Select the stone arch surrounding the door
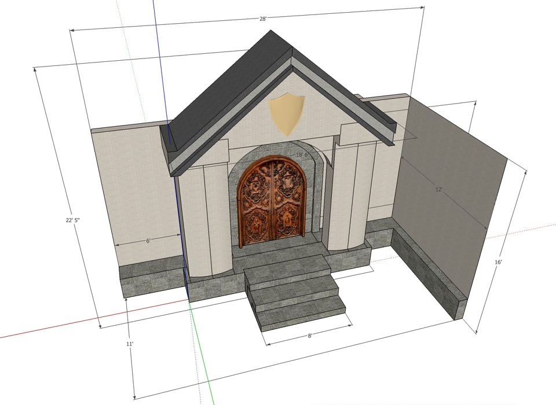Image resolution: width=556 pixels, height=405 pixels. [237, 174]
